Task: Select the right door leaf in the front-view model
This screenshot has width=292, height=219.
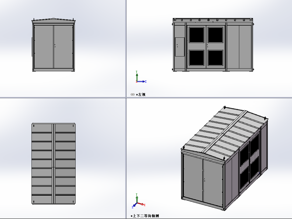Action: [x=63, y=47]
